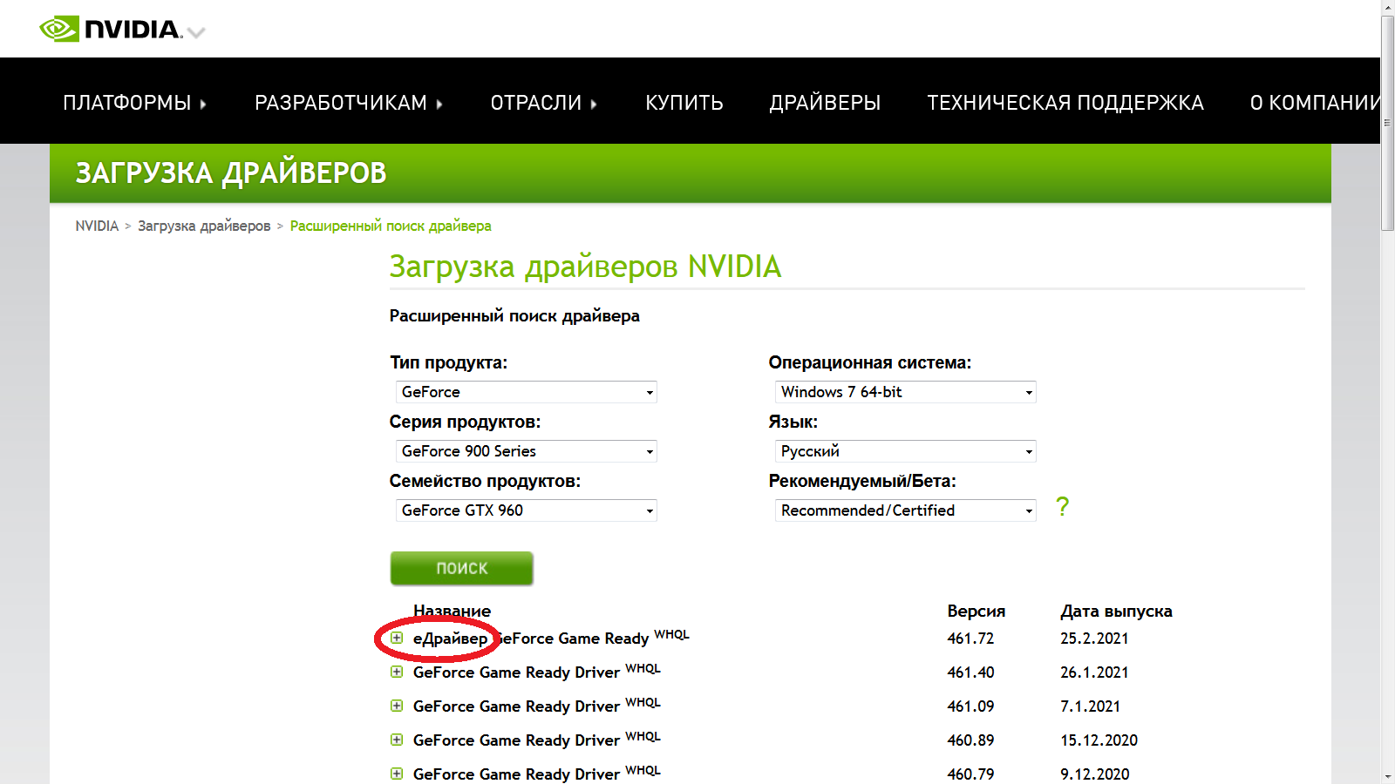Expand the 461.09 driver row
1395x784 pixels.
point(398,706)
